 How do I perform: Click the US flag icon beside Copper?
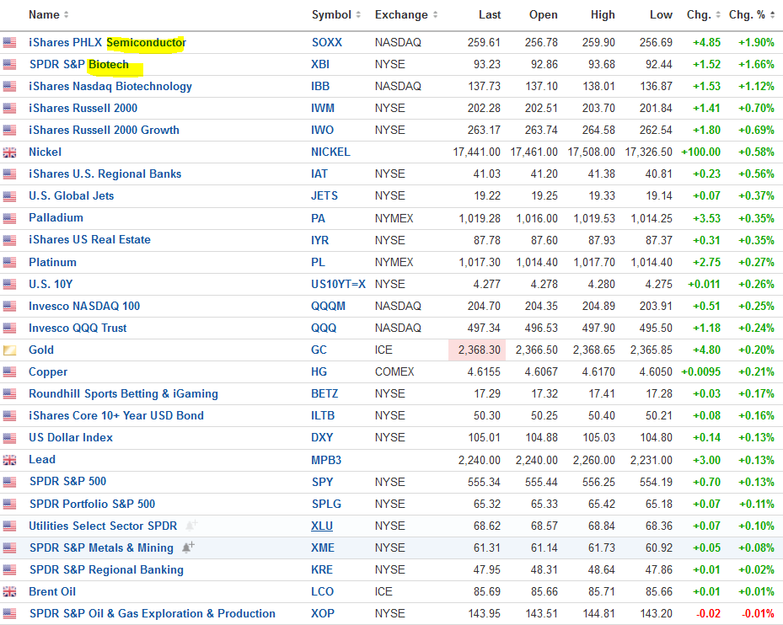pyautogui.click(x=9, y=372)
